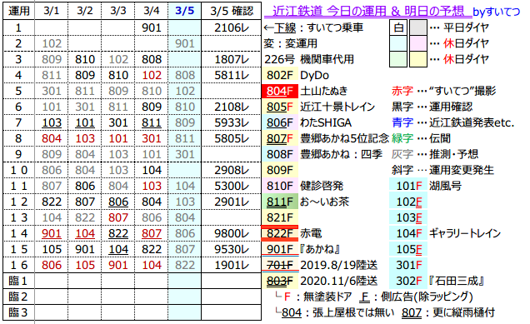The width and height of the screenshot is (530, 324).
Task: Click the 5811レ confirmation cell
Action: pyautogui.click(x=231, y=75)
